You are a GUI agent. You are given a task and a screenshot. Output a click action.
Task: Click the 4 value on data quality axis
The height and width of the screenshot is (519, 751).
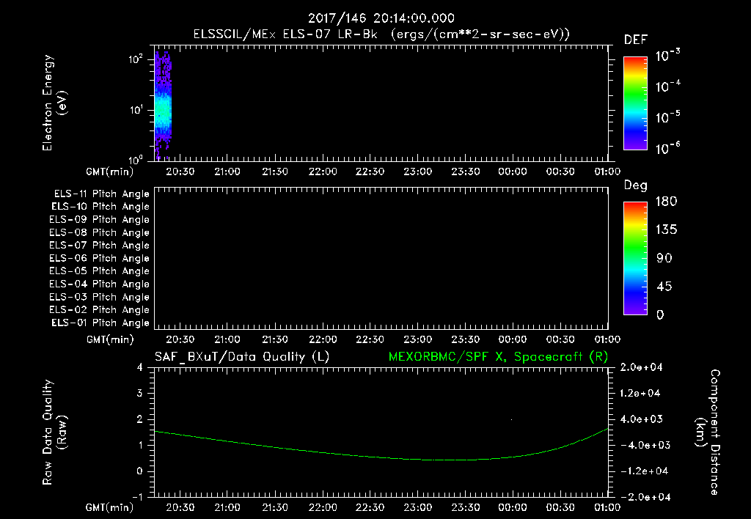click(140, 367)
